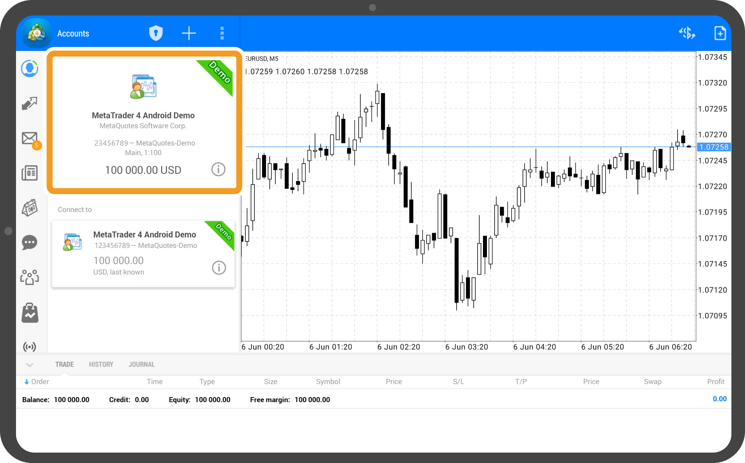Switch to the TRADE tab

coord(64,365)
